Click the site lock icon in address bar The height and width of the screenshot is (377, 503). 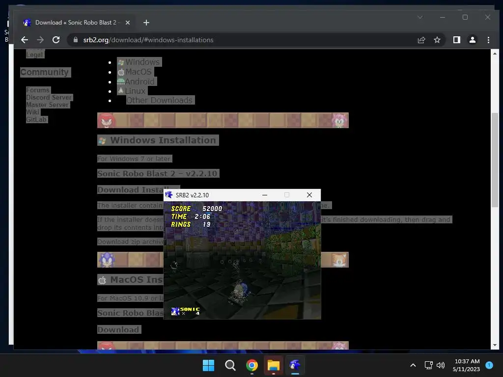click(x=76, y=40)
